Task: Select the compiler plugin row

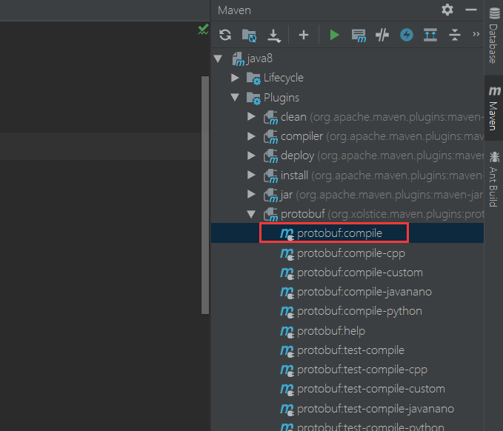Action: 347,136
